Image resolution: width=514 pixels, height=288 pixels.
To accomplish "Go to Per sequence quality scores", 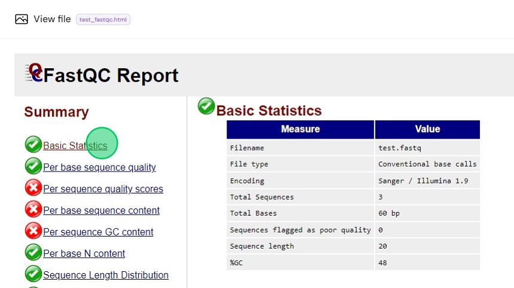I will [x=103, y=189].
